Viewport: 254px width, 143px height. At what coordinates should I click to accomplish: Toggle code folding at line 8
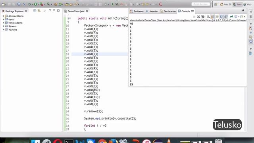[x=70, y=18]
